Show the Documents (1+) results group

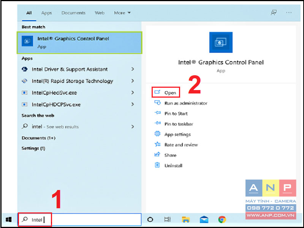39,138
